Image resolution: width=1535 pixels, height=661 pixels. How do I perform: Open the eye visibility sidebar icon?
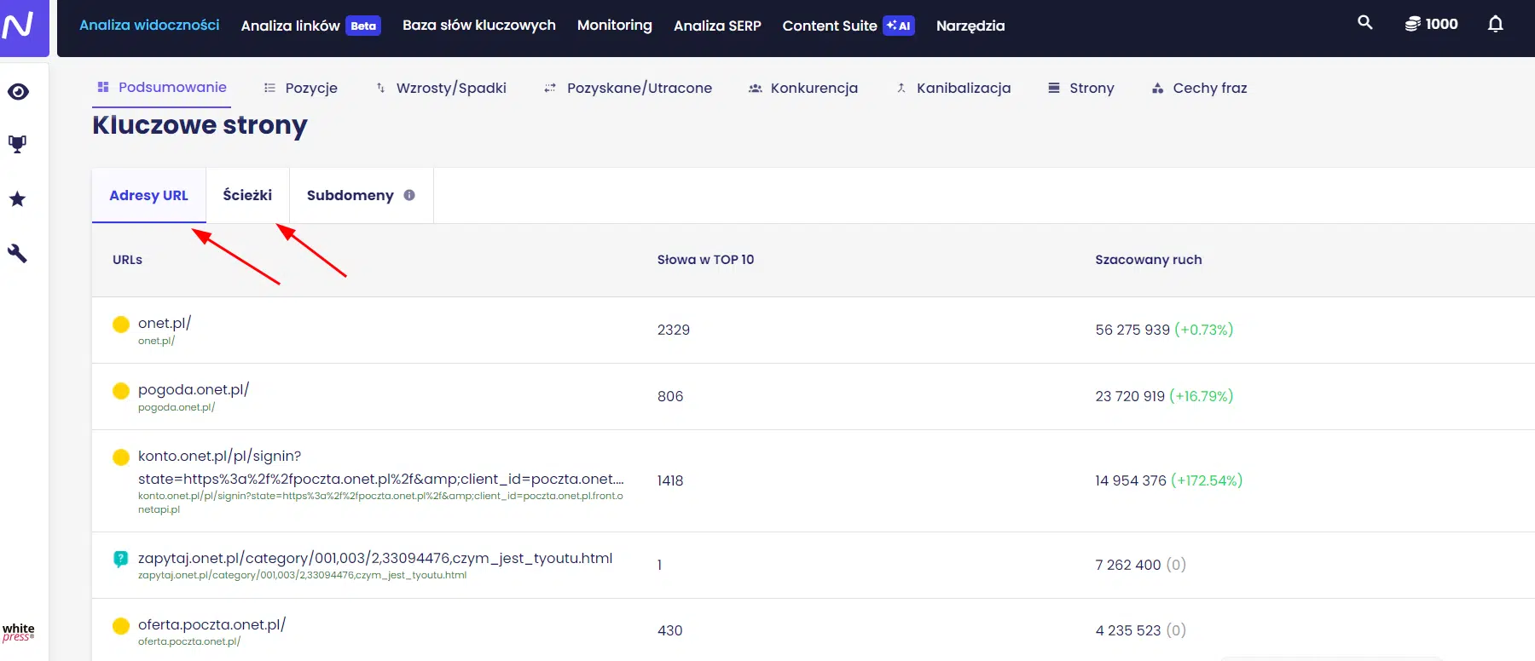click(x=18, y=91)
